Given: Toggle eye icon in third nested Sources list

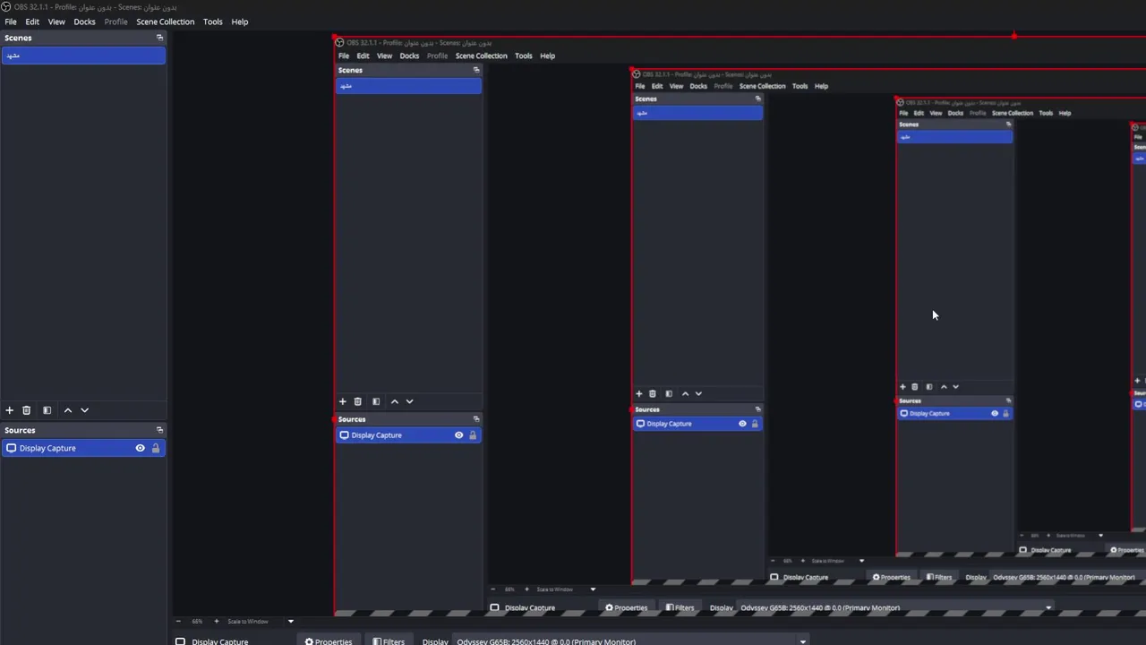Looking at the screenshot, I should (x=994, y=413).
